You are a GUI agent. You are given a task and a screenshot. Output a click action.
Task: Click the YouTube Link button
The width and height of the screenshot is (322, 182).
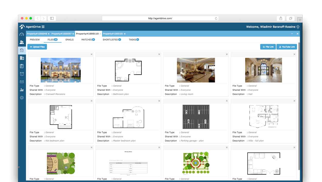287,47
